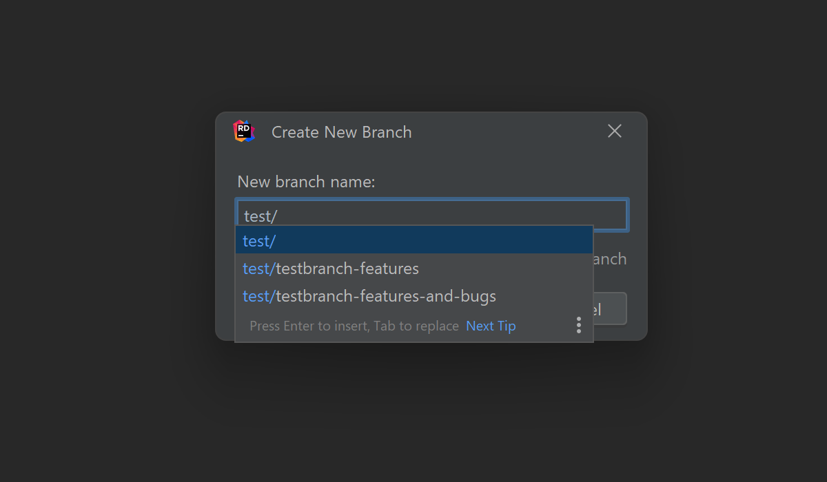Click the Rider RD logo icon
Viewport: 827px width, 482px height.
244,131
